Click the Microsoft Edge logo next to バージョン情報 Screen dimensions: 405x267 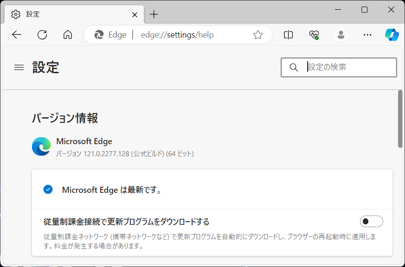tap(41, 146)
